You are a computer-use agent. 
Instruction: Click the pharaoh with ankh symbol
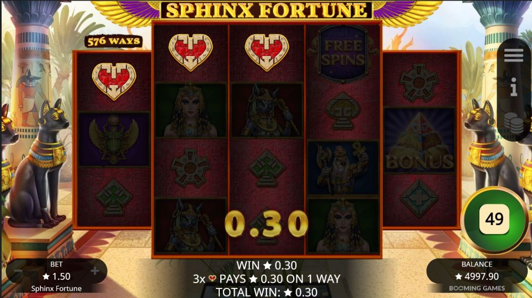[343, 168]
